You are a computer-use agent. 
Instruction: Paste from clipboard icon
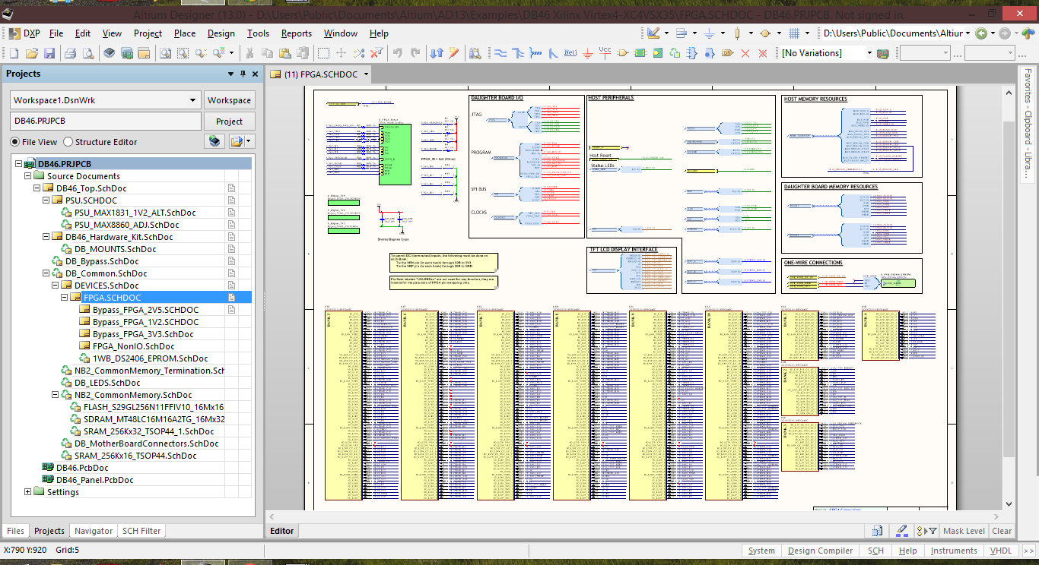[285, 53]
